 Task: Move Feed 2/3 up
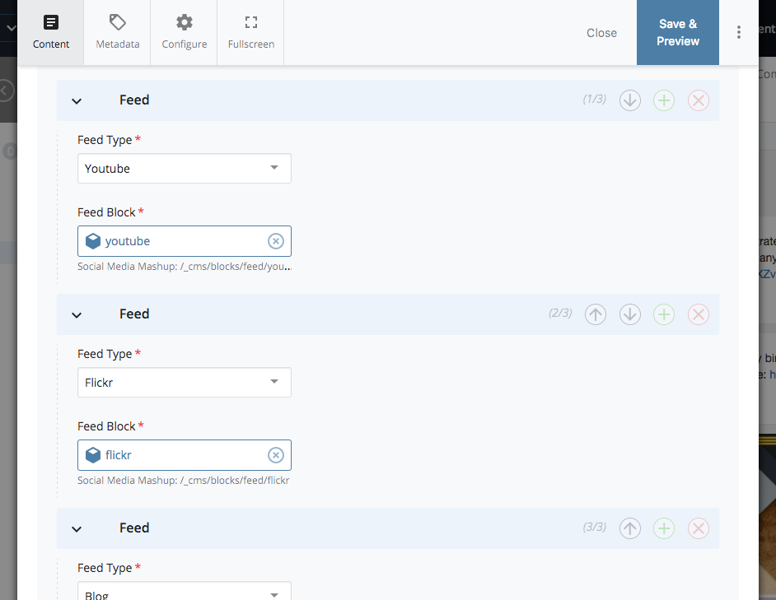pyautogui.click(x=596, y=314)
